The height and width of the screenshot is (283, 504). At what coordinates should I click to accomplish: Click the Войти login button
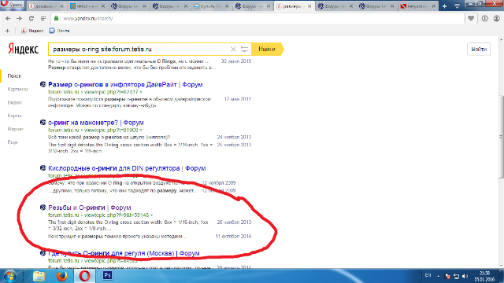click(x=479, y=49)
